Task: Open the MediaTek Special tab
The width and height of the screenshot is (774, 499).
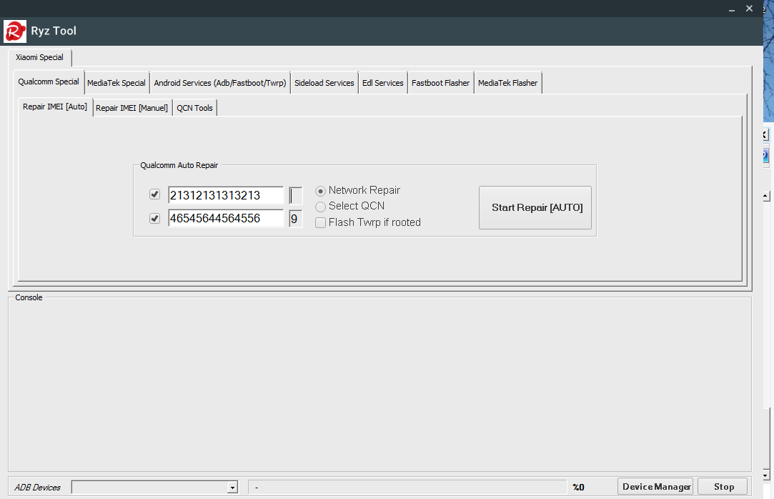Action: [116, 83]
